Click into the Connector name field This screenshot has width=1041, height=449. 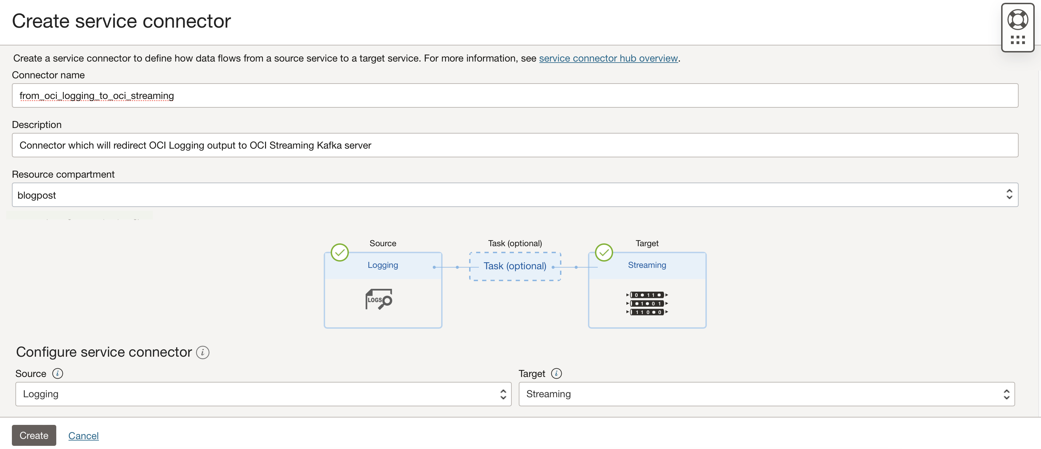[x=515, y=95]
